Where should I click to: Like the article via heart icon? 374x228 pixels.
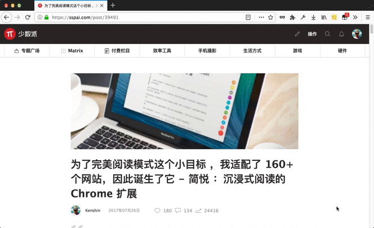pyautogui.click(x=157, y=211)
